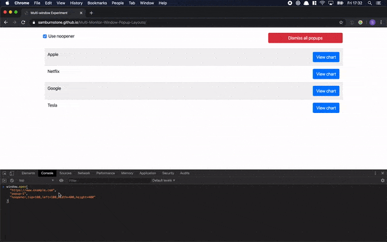The height and width of the screenshot is (242, 387).
Task: Open the History menu
Action: tap(76, 3)
